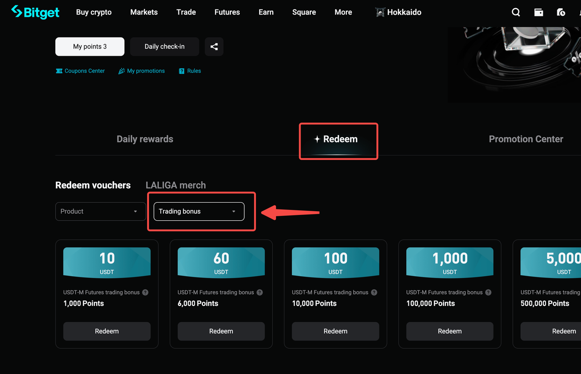Select the My points 3 button

coord(89,46)
